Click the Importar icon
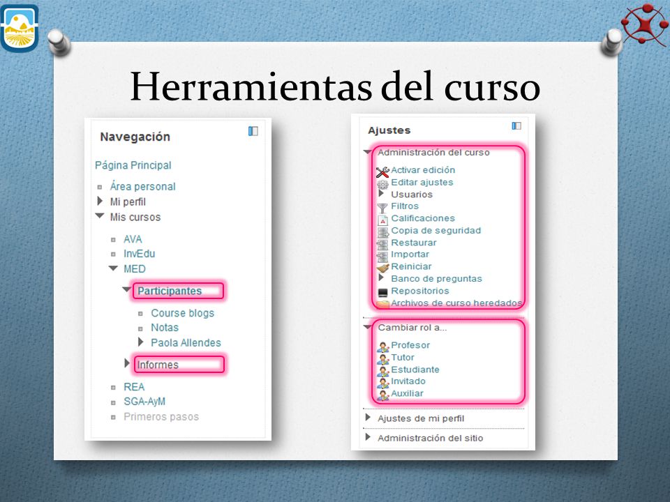The height and width of the screenshot is (502, 670). tap(382, 256)
